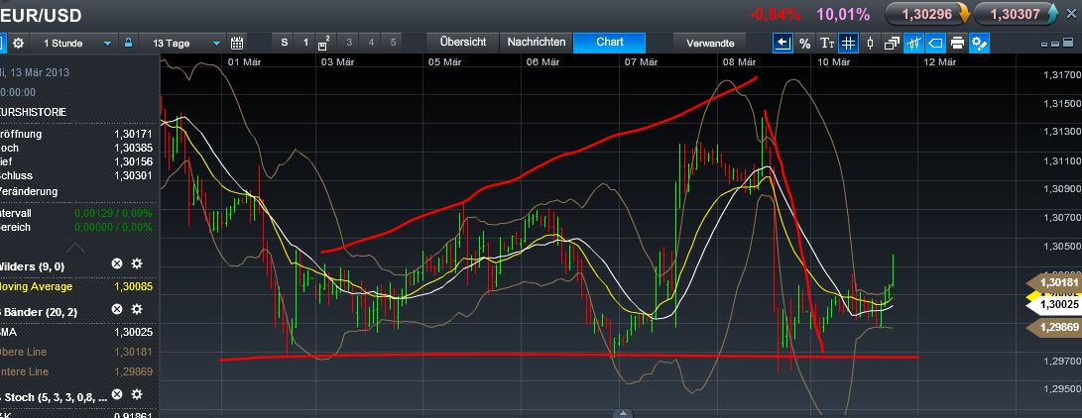This screenshot has height=418, width=1082.
Task: Expand the bottom panel arrow handle
Action: (623, 413)
